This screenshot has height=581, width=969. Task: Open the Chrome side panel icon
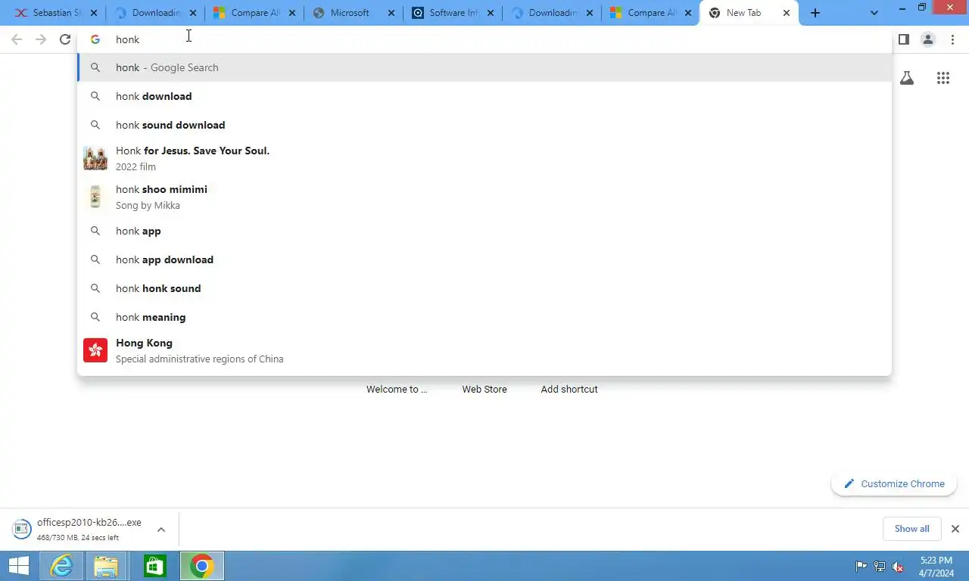903,39
